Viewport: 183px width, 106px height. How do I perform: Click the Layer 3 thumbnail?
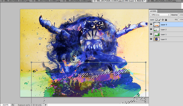pyautogui.click(x=156, y=25)
